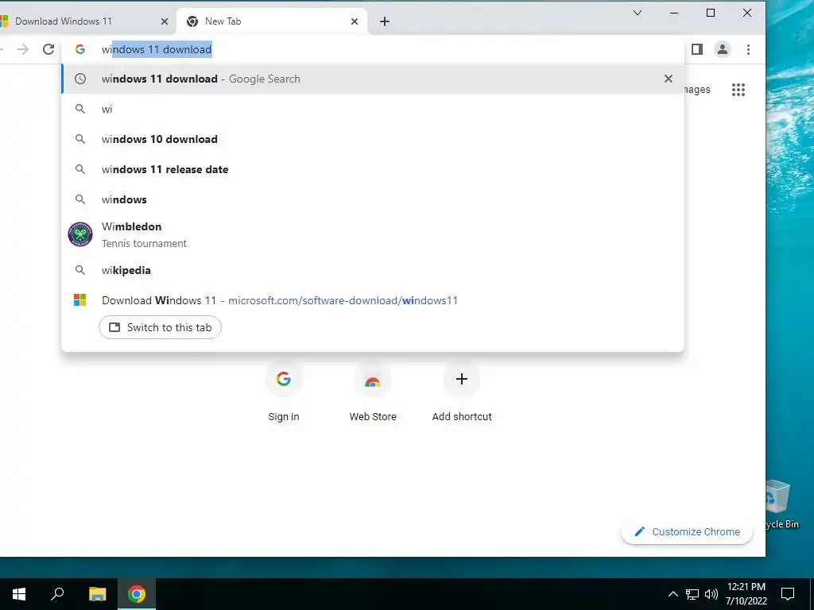Reload the page with refresh icon

click(48, 49)
